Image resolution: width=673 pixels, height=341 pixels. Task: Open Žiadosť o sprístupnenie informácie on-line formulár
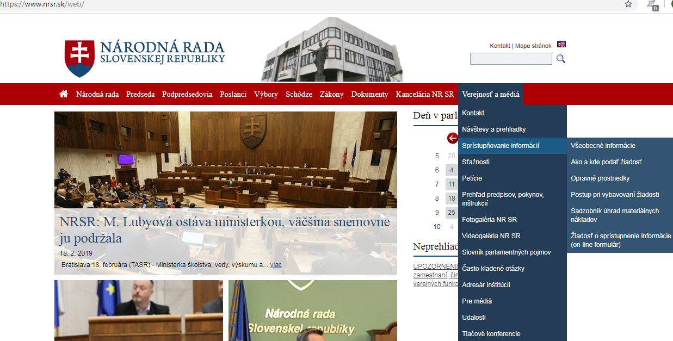(x=620, y=240)
